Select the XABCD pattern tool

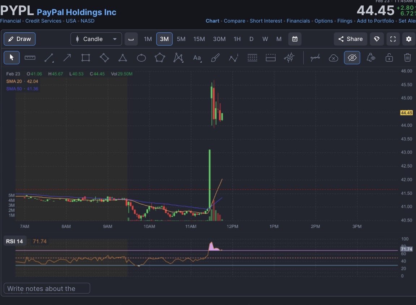click(x=178, y=58)
